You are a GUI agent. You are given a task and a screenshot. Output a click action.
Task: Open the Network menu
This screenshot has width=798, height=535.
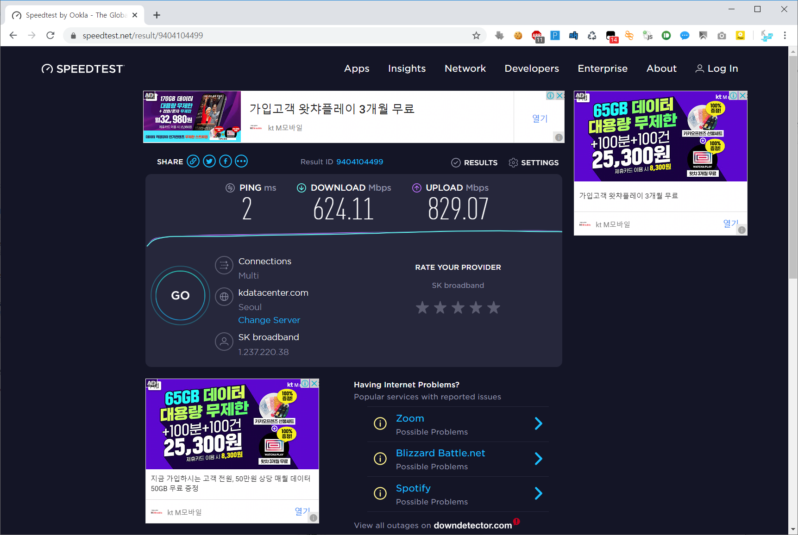465,68
